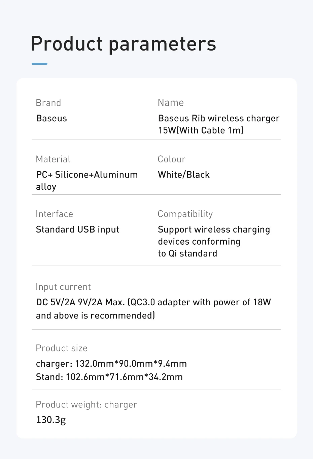Screen dimensions: 313x459
Task: Click the weight value "130.3g"
Action: (51, 420)
